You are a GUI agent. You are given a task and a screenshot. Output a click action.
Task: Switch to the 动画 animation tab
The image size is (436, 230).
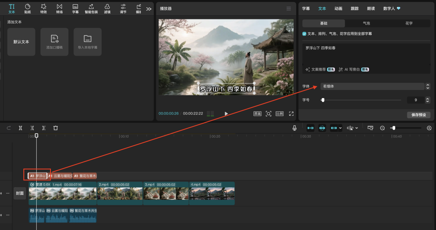[338, 8]
